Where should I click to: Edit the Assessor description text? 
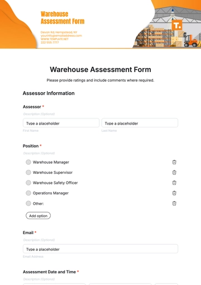click(39, 114)
